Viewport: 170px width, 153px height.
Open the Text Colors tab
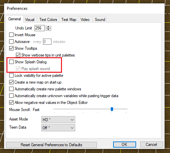[x=48, y=20]
